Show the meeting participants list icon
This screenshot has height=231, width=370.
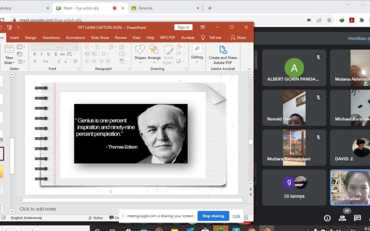[342, 218]
